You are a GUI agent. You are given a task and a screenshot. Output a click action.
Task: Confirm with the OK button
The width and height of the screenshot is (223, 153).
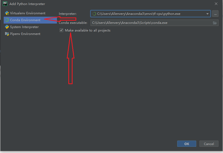click(x=187, y=144)
